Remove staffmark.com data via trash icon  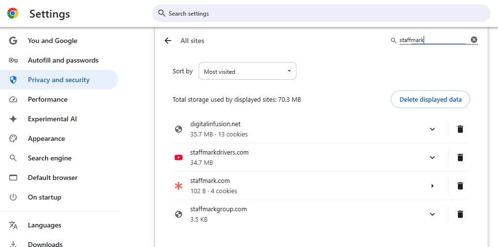(x=460, y=186)
